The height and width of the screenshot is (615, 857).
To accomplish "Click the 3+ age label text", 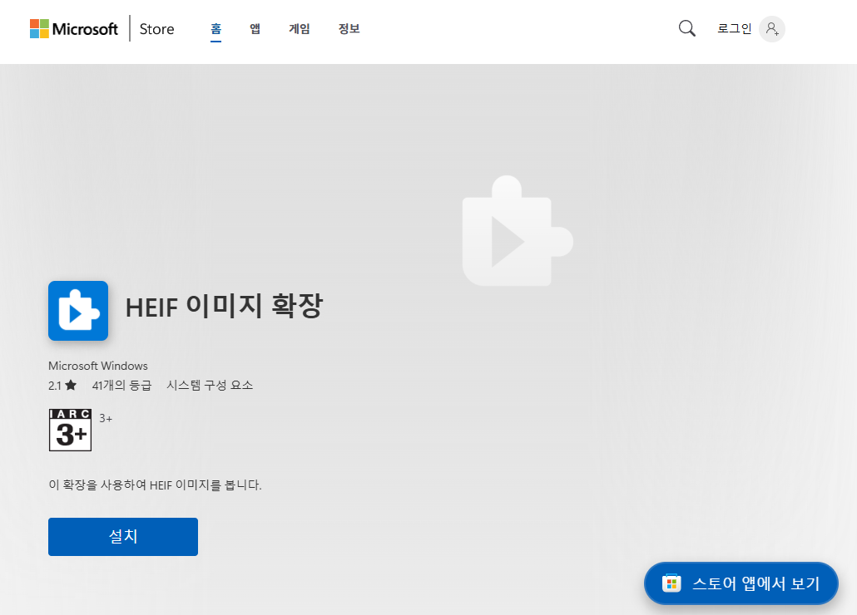I will pos(106,419).
